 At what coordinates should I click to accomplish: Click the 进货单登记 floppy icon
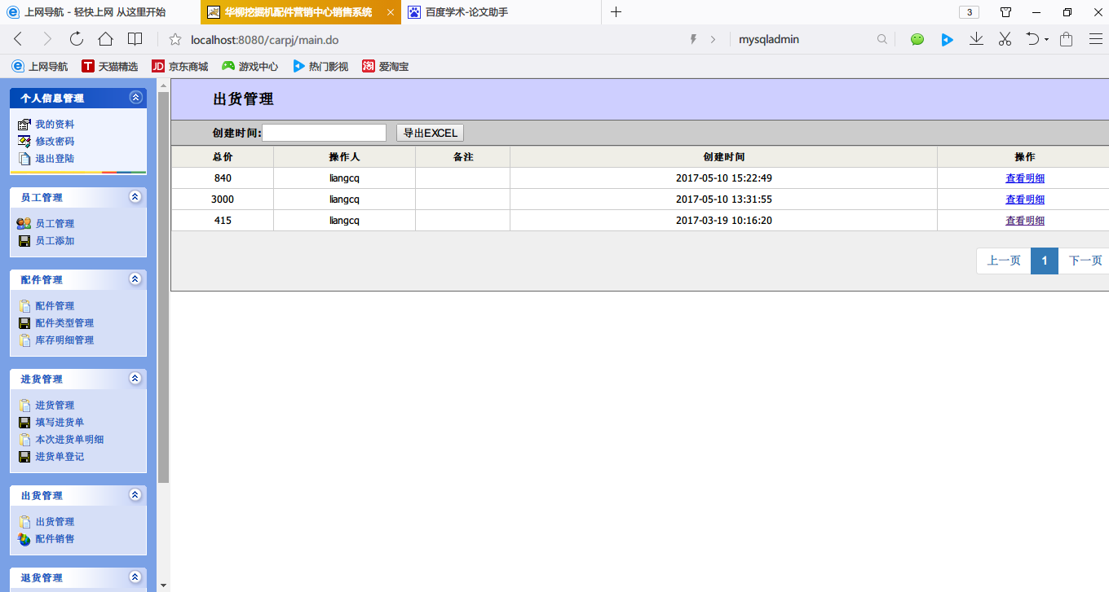[24, 457]
